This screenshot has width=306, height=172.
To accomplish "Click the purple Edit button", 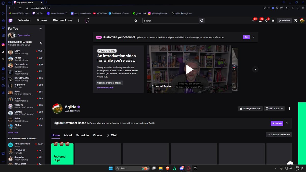I will click(246, 37).
